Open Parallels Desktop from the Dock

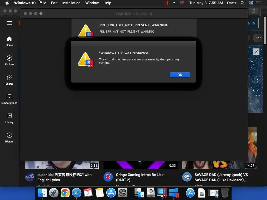coord(162,193)
